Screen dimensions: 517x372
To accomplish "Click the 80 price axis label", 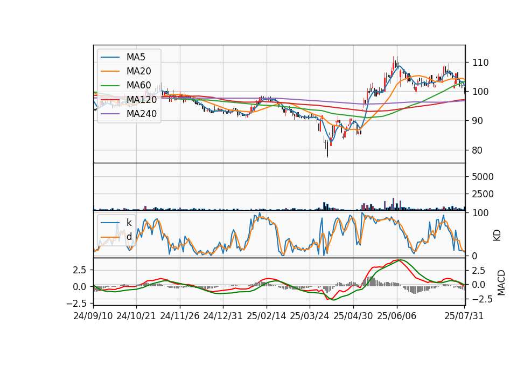I will point(478,150).
